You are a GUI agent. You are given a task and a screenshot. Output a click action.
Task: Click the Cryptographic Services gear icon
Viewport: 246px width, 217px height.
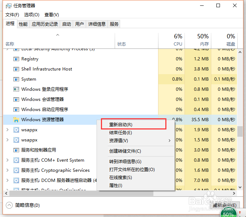pos(16,170)
